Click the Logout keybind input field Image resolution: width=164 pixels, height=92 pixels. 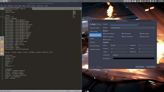click(119, 52)
